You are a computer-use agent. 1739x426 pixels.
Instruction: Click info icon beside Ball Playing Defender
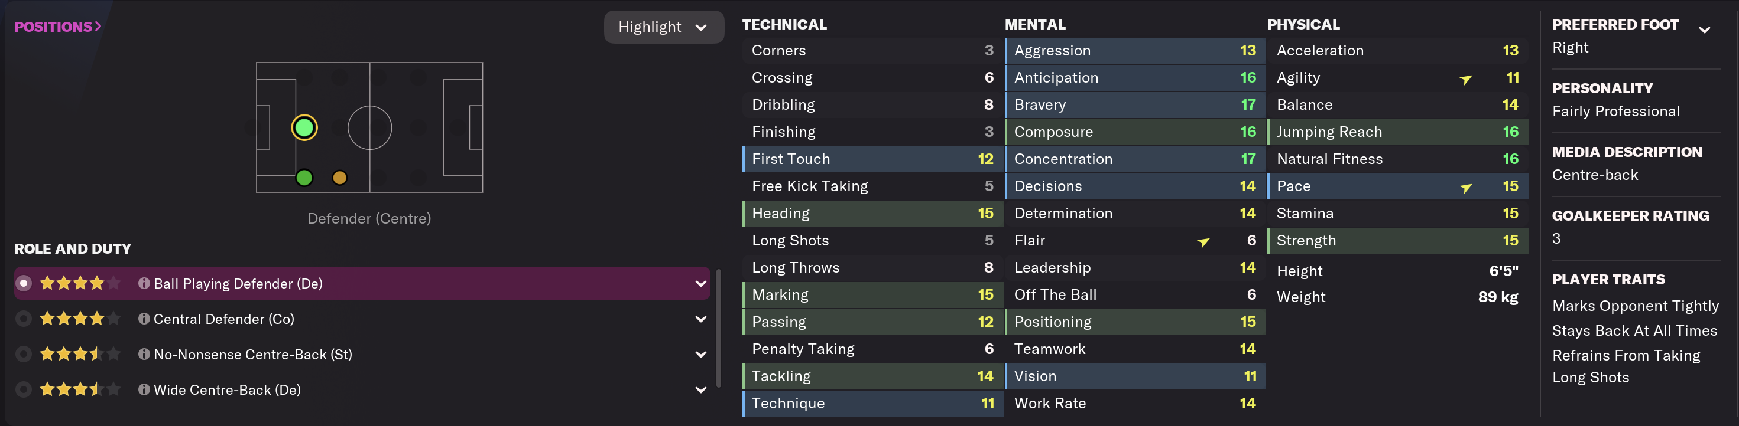tap(144, 284)
